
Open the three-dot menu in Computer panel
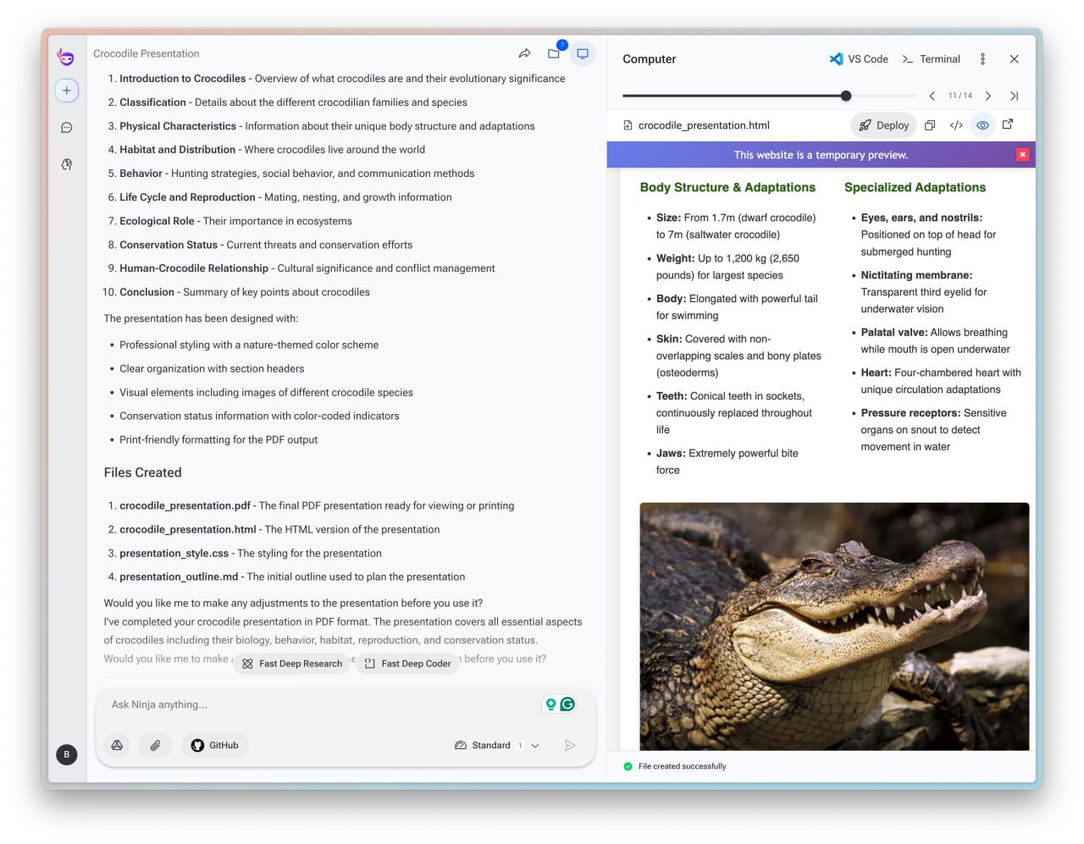pos(982,58)
